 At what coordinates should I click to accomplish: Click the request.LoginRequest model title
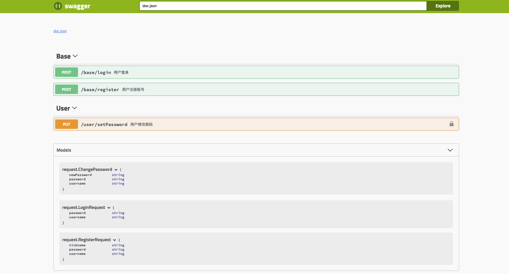(x=84, y=207)
